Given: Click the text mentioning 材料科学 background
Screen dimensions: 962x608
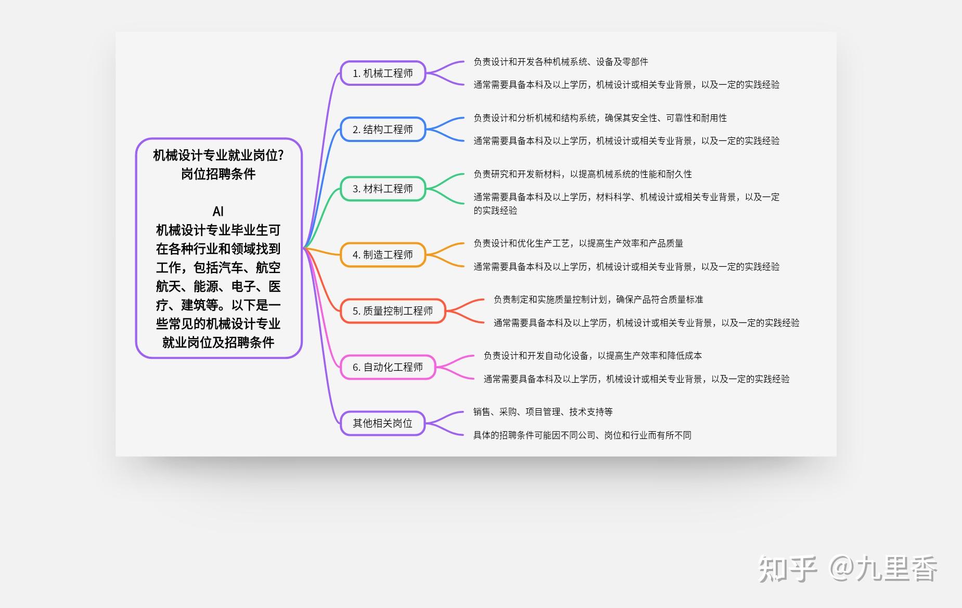Looking at the screenshot, I should [x=626, y=204].
